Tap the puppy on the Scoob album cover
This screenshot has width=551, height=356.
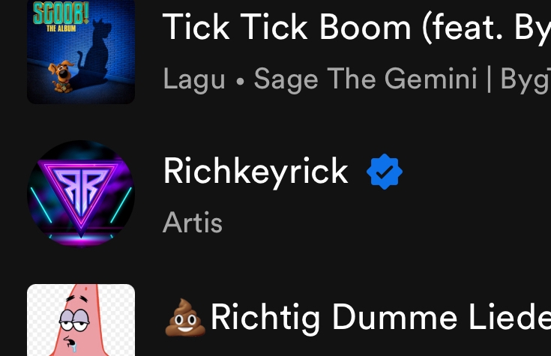pyautogui.click(x=61, y=76)
